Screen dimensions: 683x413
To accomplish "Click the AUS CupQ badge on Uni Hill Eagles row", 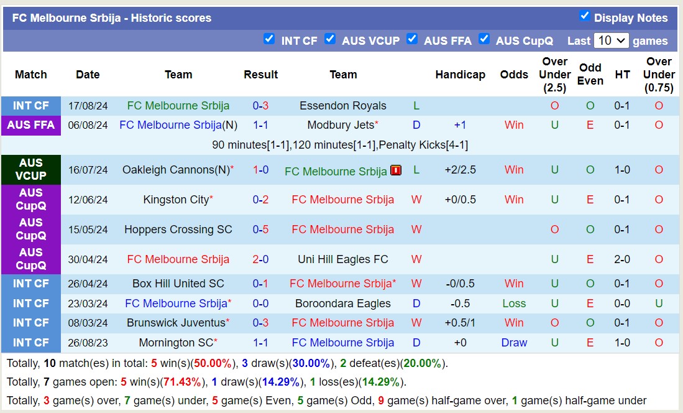I will (x=31, y=259).
